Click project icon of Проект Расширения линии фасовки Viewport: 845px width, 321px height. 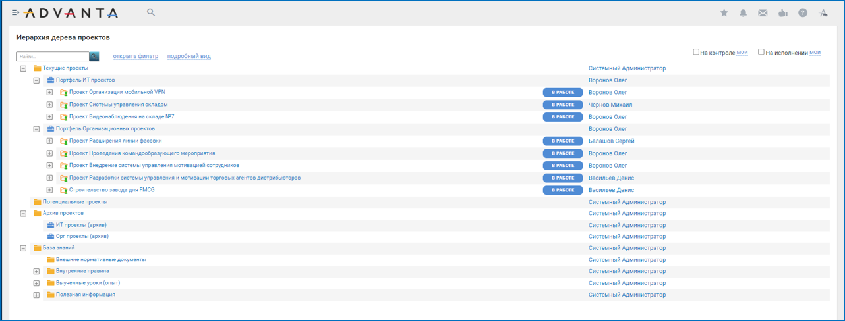tap(64, 141)
